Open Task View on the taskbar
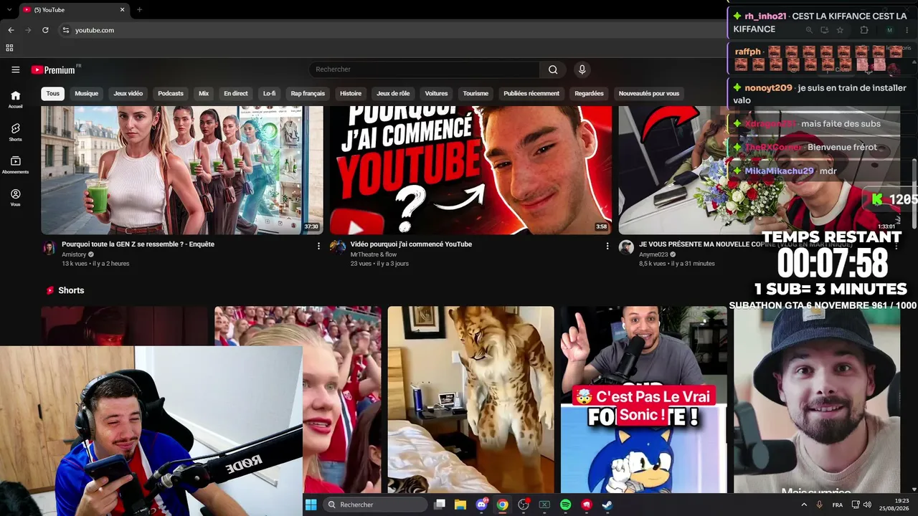This screenshot has height=516, width=918. (x=440, y=505)
